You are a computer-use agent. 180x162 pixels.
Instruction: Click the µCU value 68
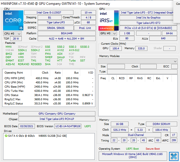[x=88, y=22]
